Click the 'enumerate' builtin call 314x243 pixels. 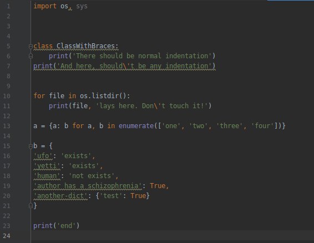(136, 126)
